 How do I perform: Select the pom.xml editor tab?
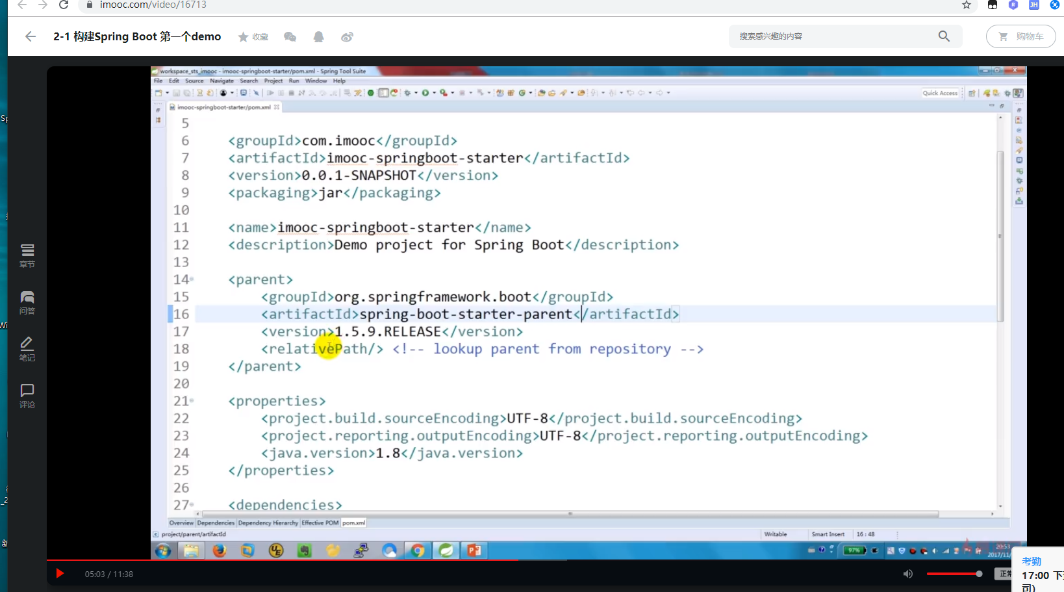pyautogui.click(x=223, y=107)
